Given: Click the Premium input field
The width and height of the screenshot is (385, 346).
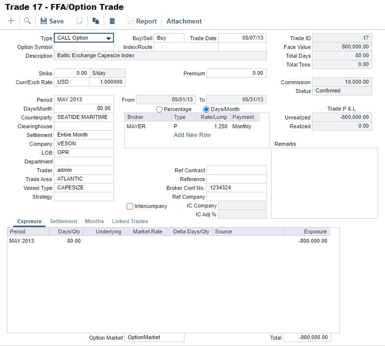Looking at the screenshot, I should (236, 73).
